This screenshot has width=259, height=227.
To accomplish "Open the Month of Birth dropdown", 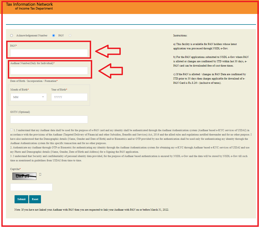I will [x=29, y=97].
